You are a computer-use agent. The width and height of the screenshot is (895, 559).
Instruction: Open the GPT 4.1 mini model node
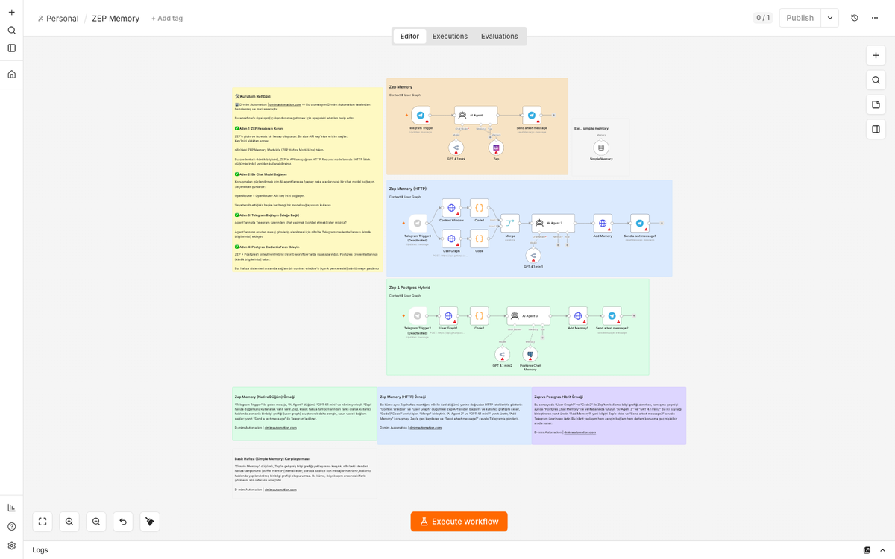click(456, 148)
